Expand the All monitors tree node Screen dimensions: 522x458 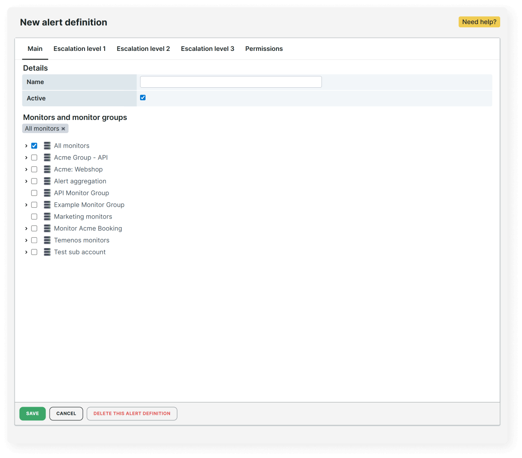point(26,145)
